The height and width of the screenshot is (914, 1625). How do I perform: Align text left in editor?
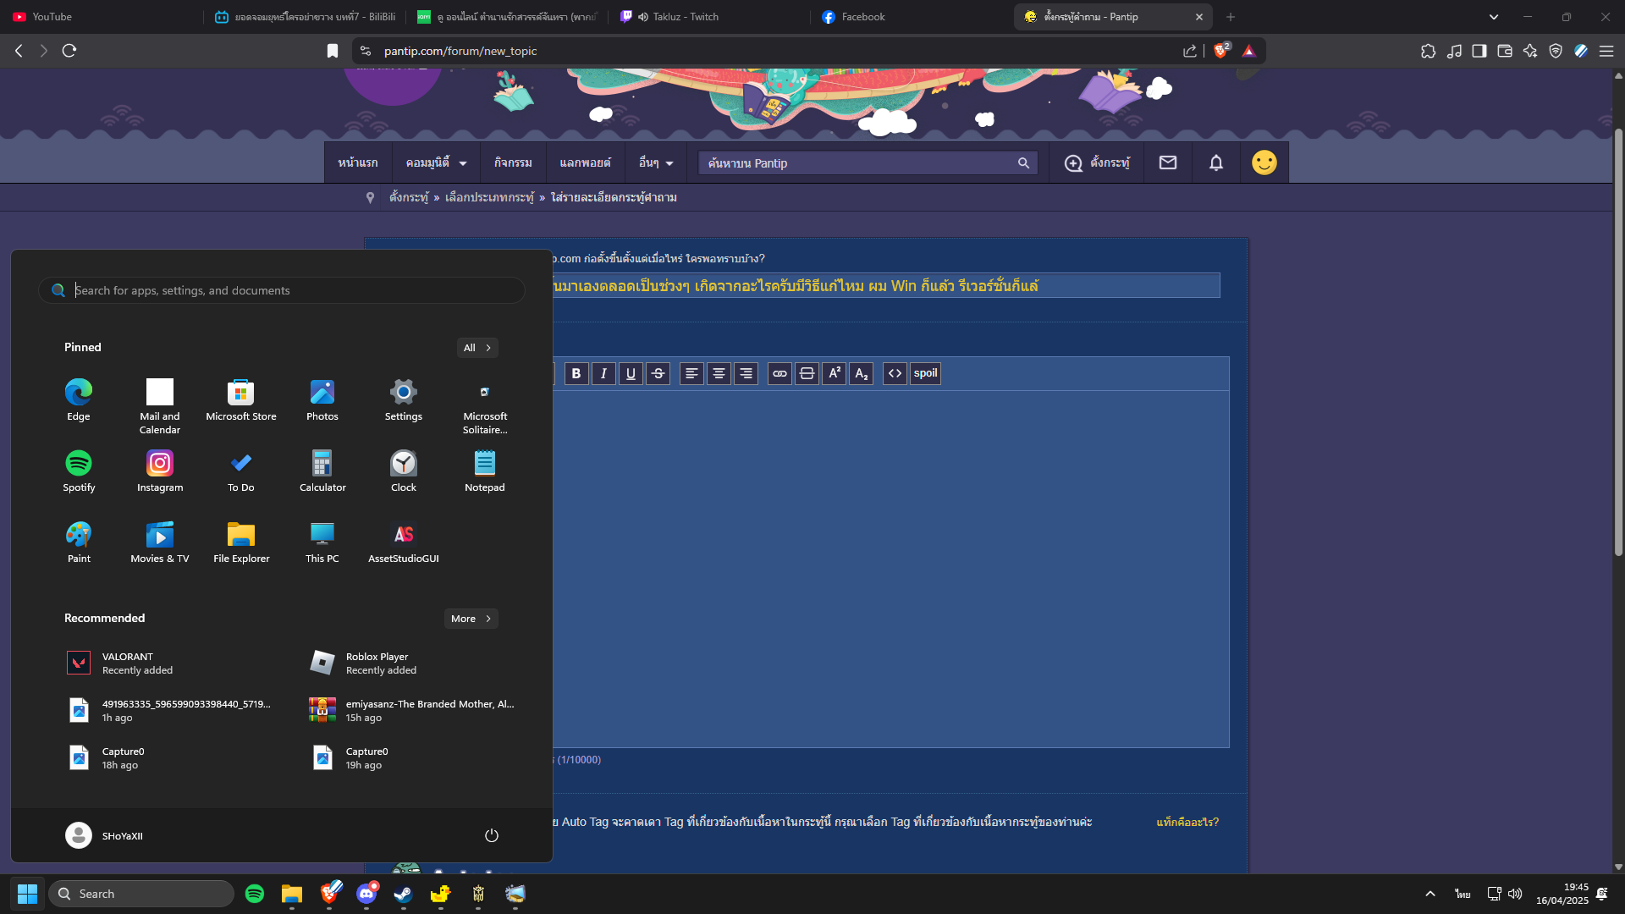691,373
